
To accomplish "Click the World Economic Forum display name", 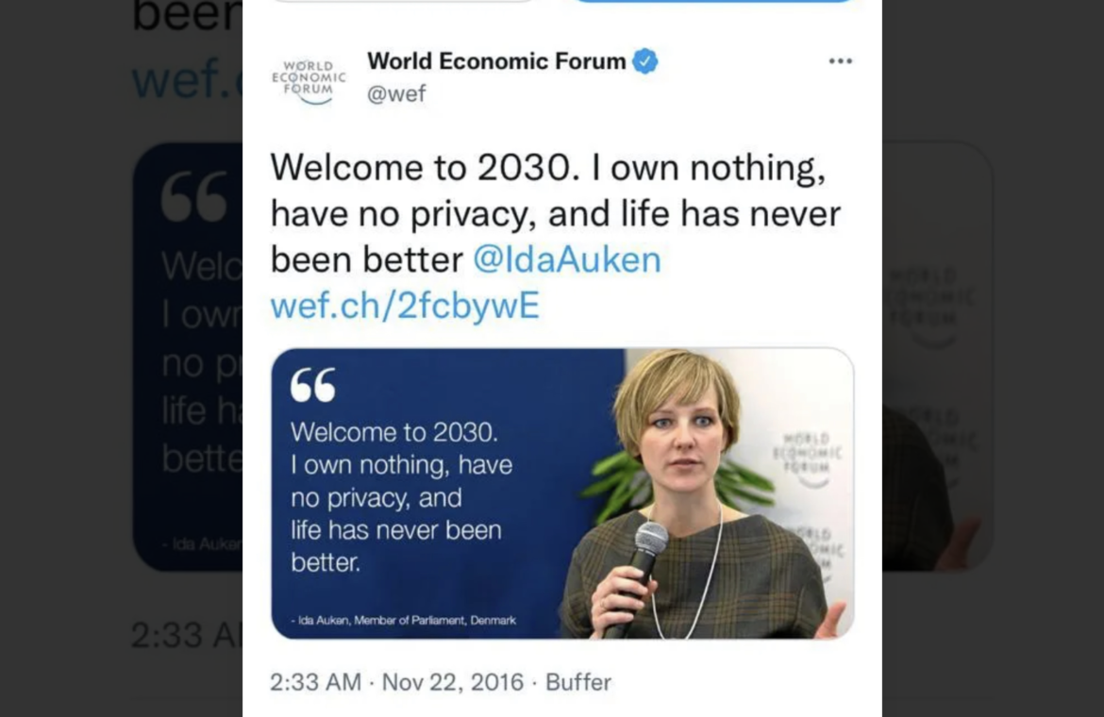I will [496, 61].
